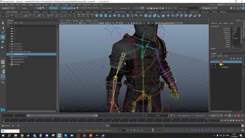Open the search panel magnifier in left sidebar
Viewport: 245px width, 138px height.
point(3,82)
